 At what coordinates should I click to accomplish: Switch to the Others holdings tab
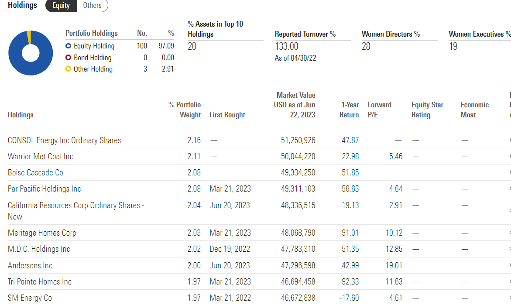(x=92, y=6)
